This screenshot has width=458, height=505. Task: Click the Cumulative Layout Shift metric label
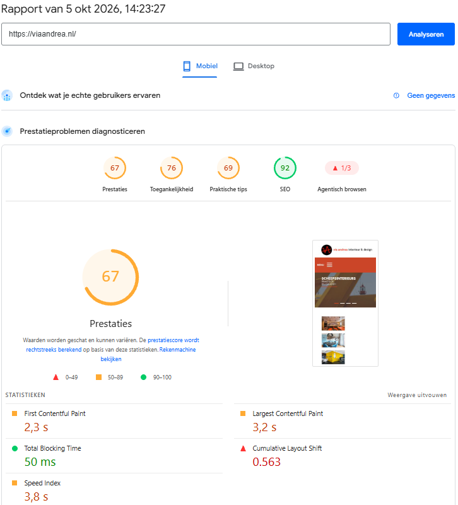click(x=287, y=448)
